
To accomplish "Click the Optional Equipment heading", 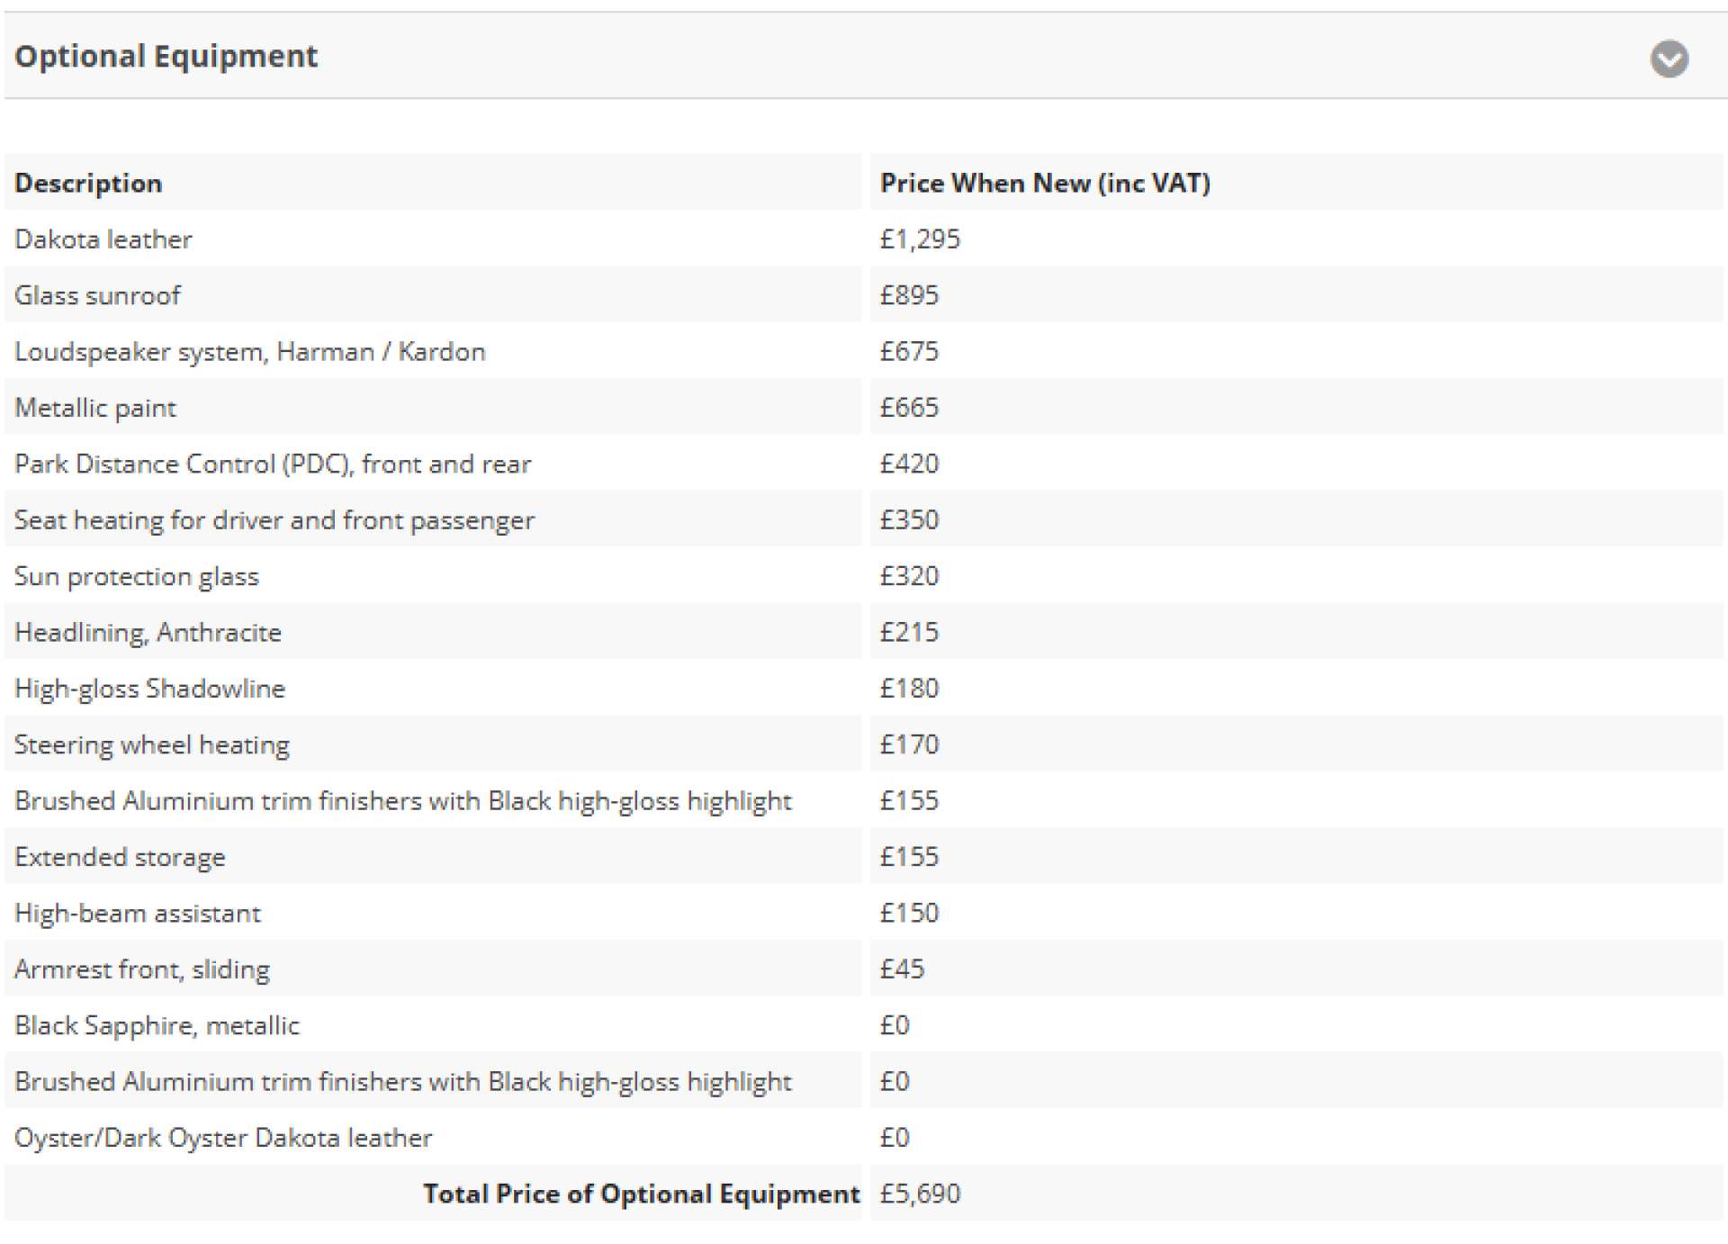I will click(166, 57).
